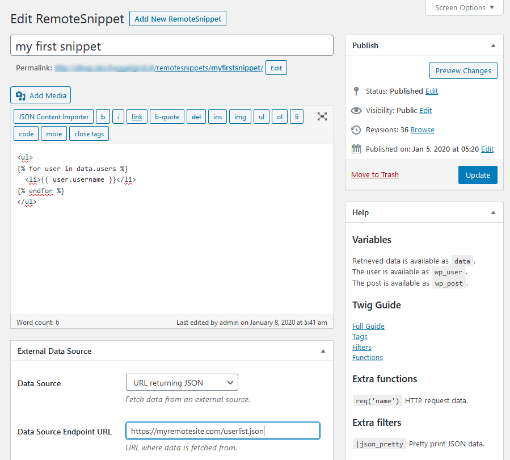Expand the Screen Options tab

464,8
